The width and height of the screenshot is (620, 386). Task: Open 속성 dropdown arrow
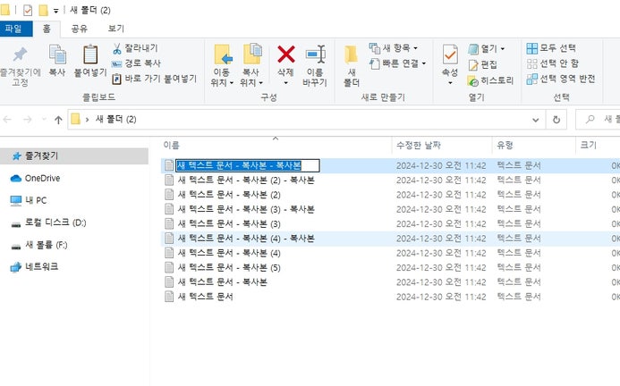(450, 83)
